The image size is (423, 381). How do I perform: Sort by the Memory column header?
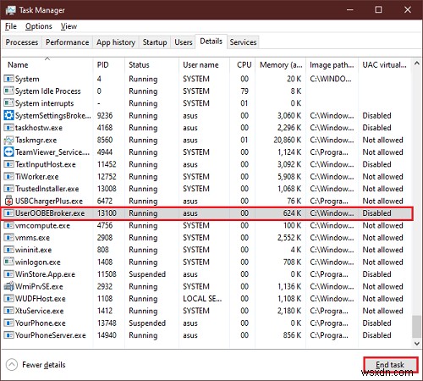[x=281, y=65]
